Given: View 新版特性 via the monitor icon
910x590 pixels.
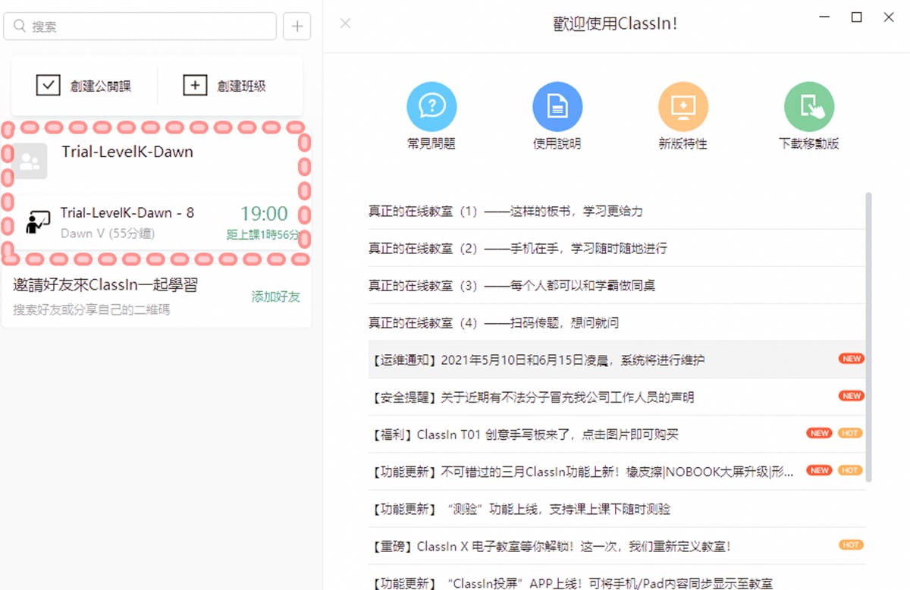Looking at the screenshot, I should (682, 105).
